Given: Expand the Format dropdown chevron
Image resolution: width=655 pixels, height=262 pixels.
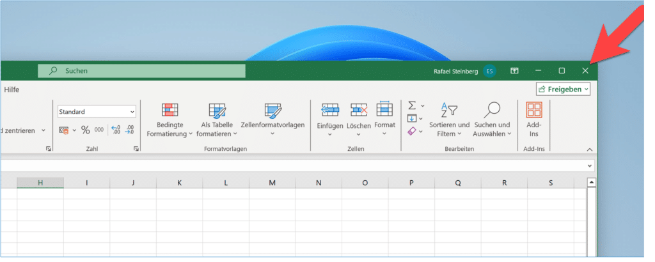Looking at the screenshot, I should 384,134.
